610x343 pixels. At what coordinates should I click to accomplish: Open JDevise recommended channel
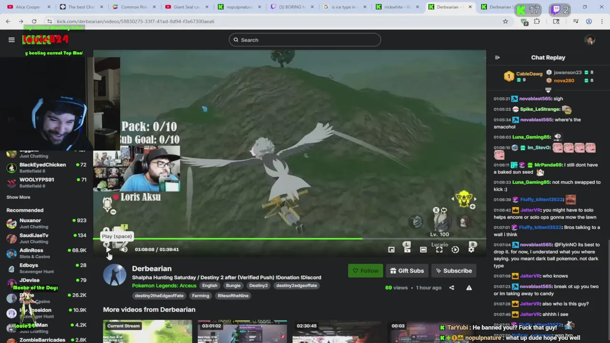46,283
